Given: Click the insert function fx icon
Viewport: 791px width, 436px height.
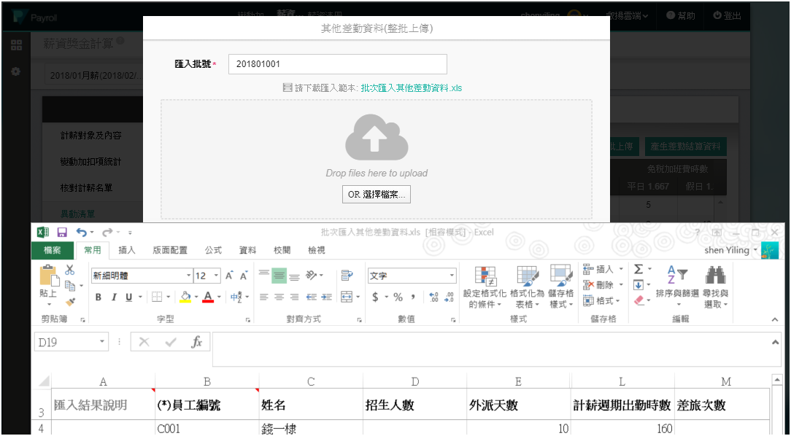Looking at the screenshot, I should click(196, 342).
